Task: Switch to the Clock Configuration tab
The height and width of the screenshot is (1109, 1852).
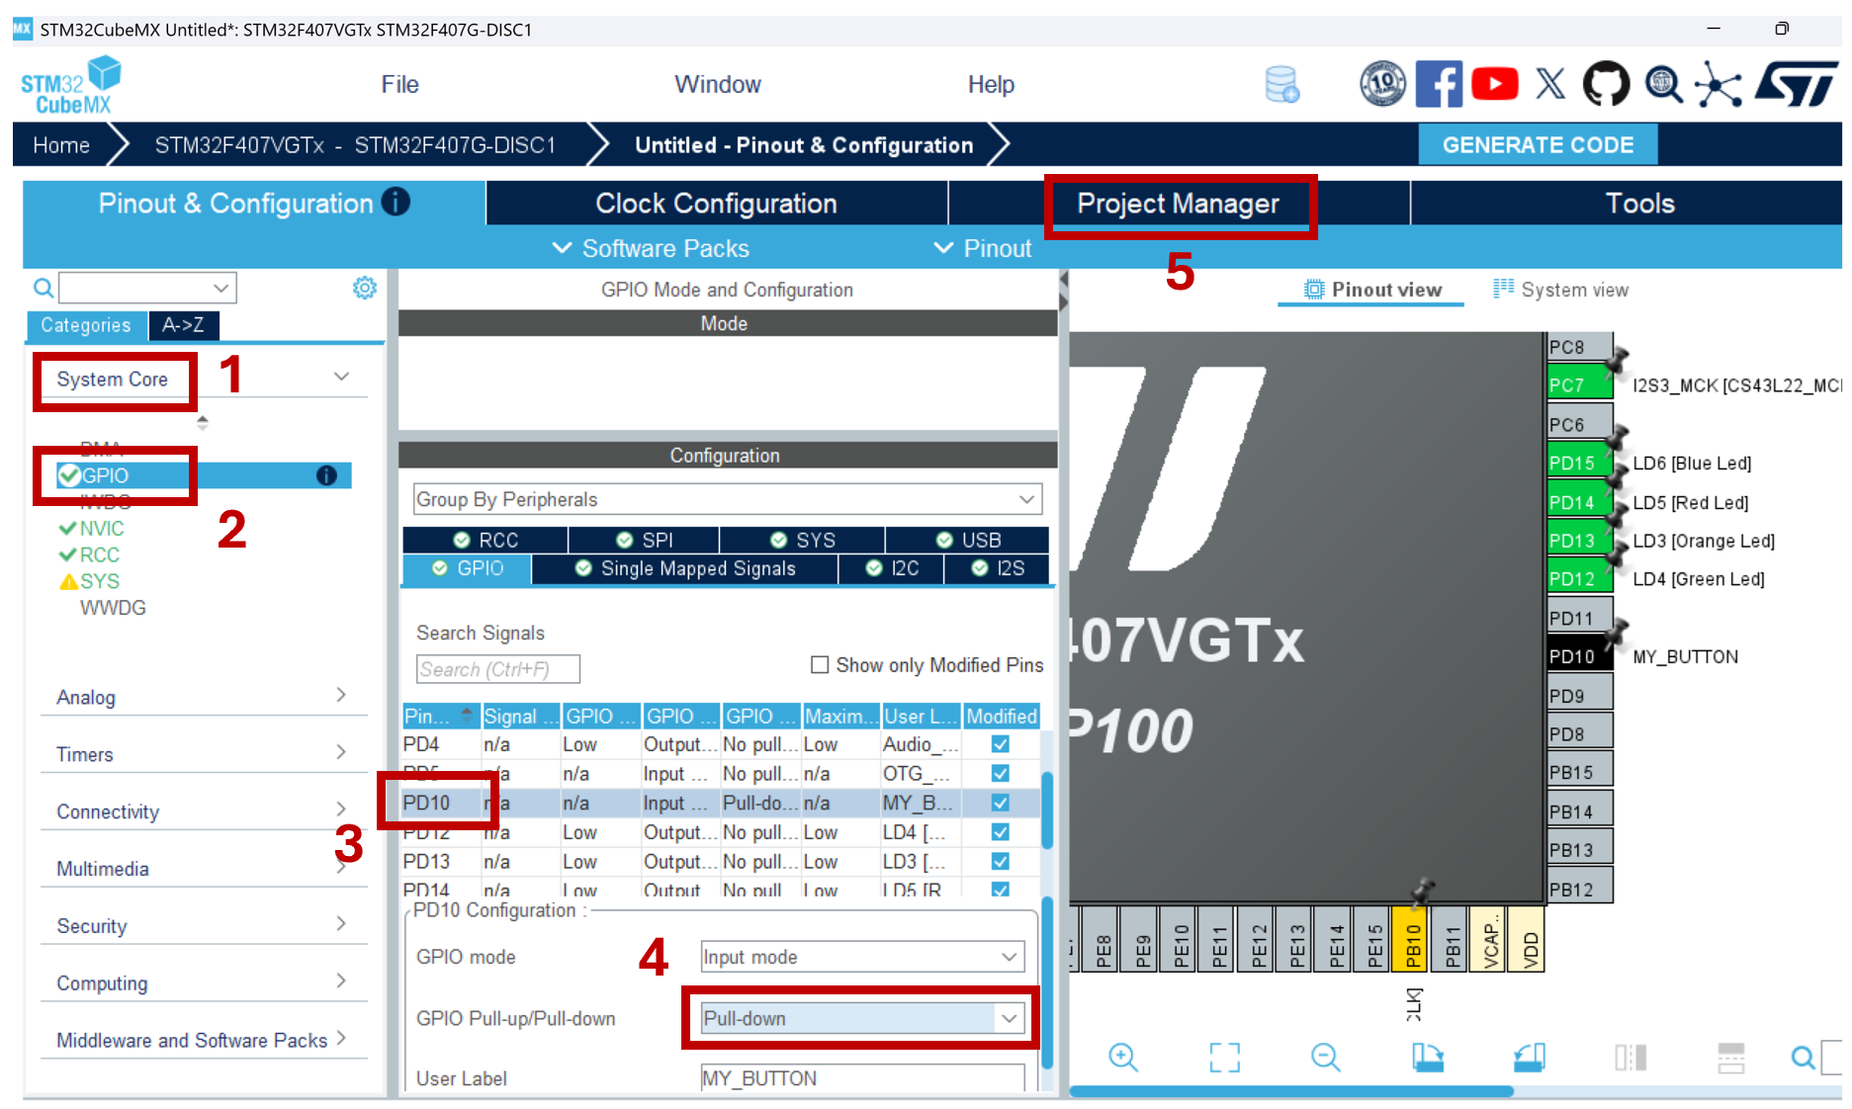Action: click(x=716, y=204)
